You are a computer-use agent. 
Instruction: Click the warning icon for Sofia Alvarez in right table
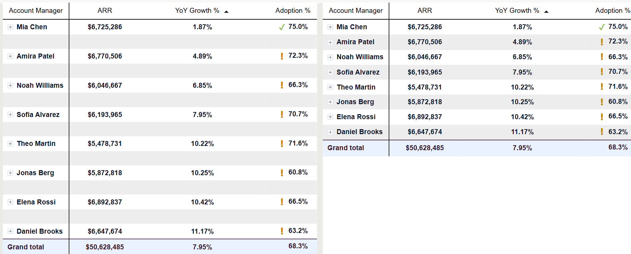coord(602,72)
